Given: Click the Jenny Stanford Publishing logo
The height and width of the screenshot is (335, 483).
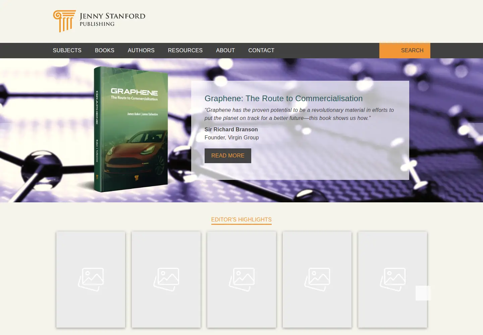Looking at the screenshot, I should (99, 21).
